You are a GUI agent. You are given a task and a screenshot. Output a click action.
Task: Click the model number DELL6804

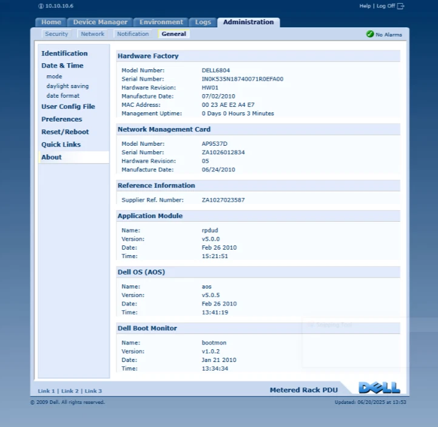pos(215,70)
